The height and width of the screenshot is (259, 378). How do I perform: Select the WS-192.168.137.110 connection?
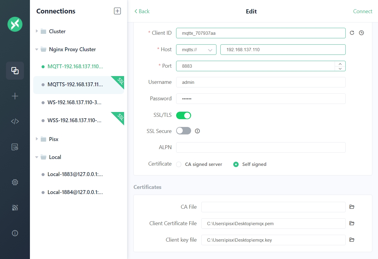pyautogui.click(x=75, y=102)
